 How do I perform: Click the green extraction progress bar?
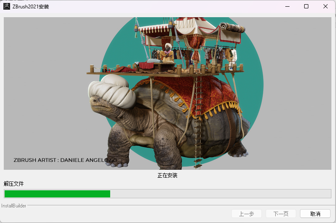[x=168, y=194]
